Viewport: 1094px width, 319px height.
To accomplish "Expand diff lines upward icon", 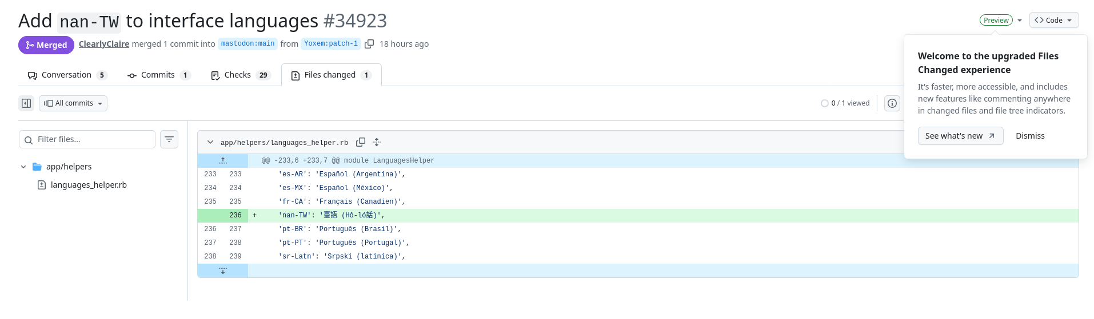I will (223, 161).
